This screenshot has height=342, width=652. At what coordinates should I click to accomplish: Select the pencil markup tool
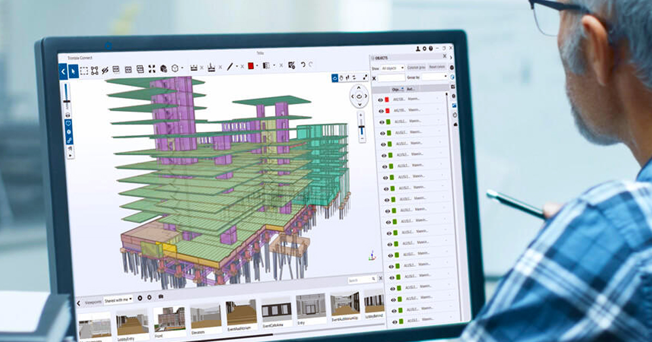click(230, 66)
